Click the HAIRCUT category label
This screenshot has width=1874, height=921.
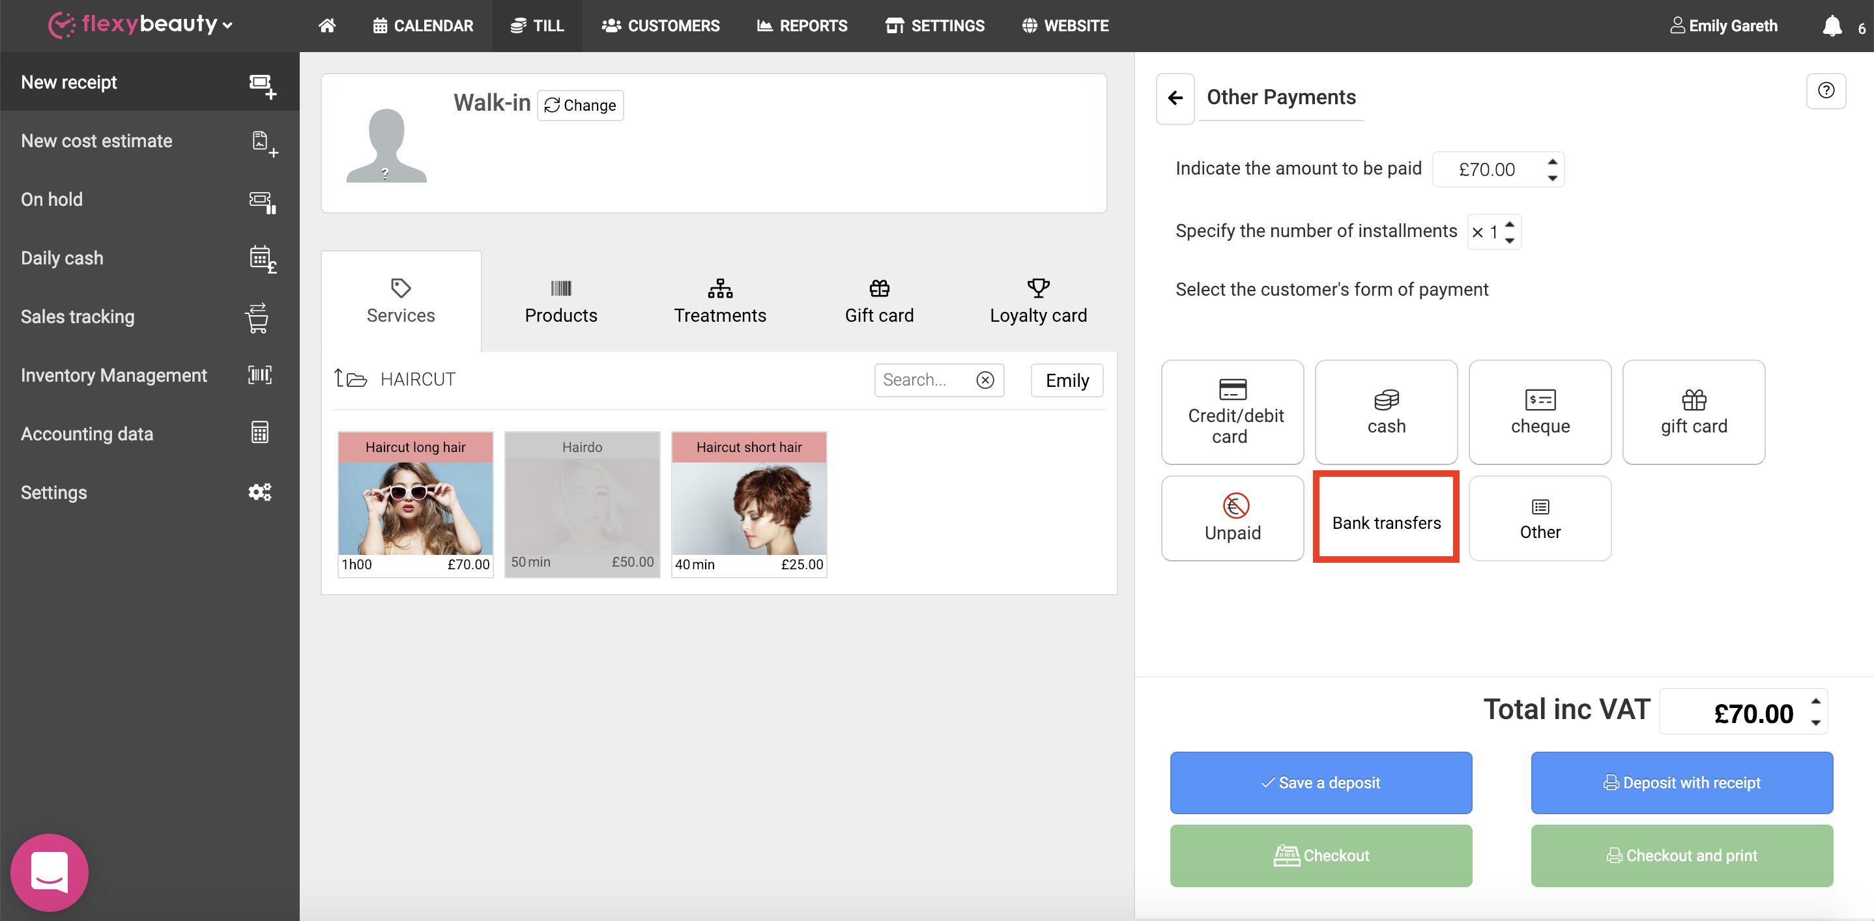(418, 380)
